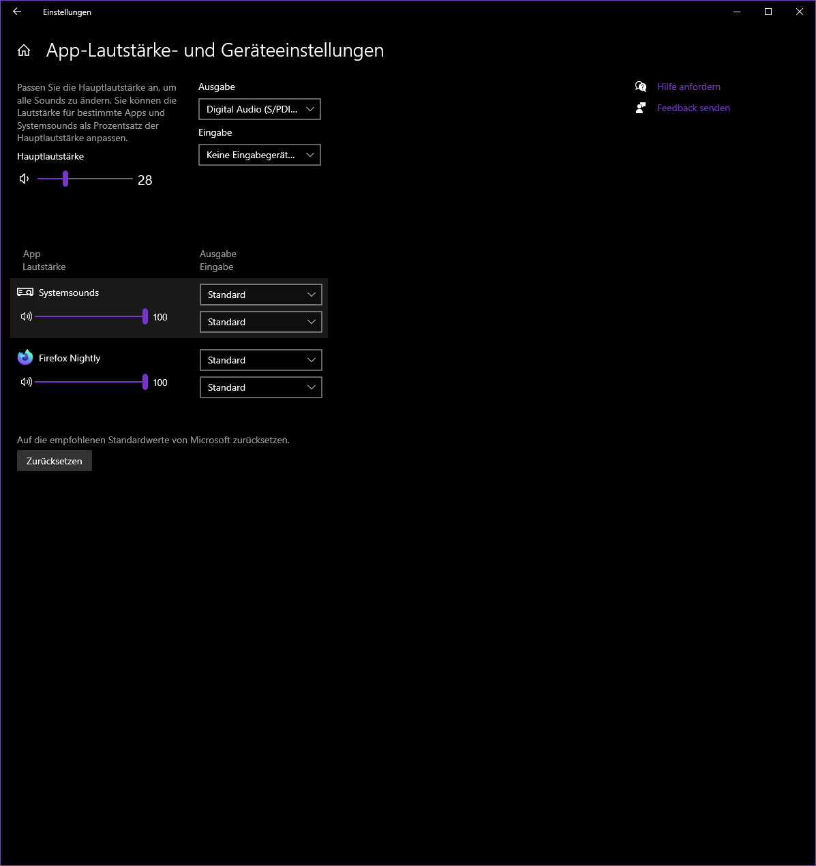The width and height of the screenshot is (816, 866).
Task: Open Settings home via the house icon
Action: 24,50
